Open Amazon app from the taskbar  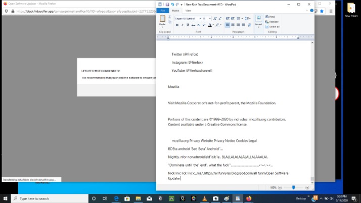pyautogui.click(x=160, y=198)
